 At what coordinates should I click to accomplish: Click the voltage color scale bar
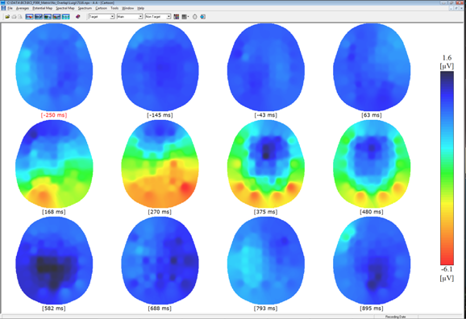pyautogui.click(x=447, y=168)
